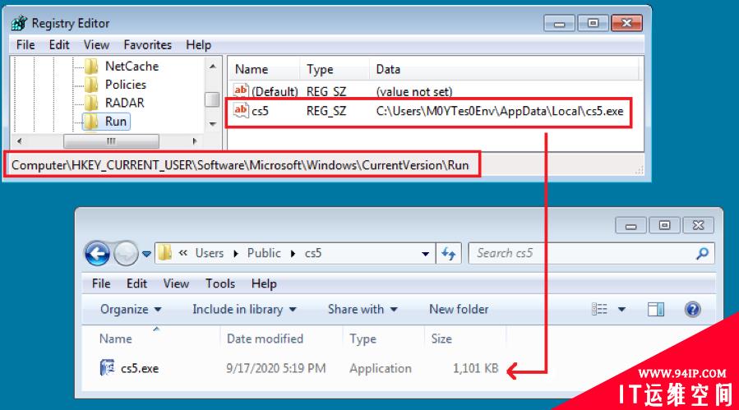Expand the hidden path chevron in address bar
739x410 pixels.
[x=183, y=253]
